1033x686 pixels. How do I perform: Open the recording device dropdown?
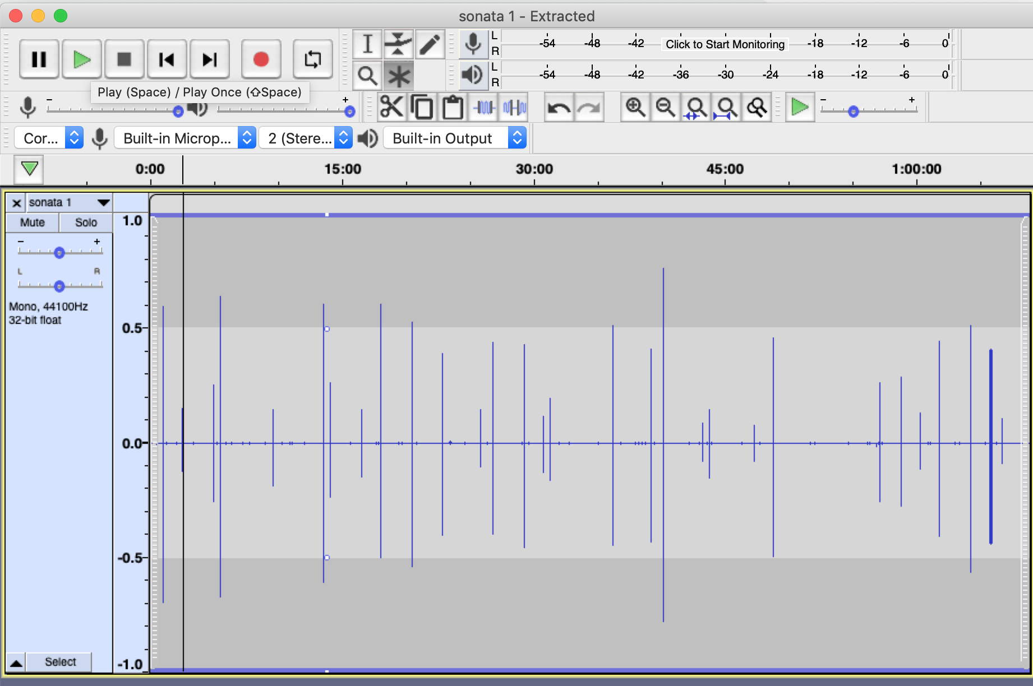coord(185,138)
